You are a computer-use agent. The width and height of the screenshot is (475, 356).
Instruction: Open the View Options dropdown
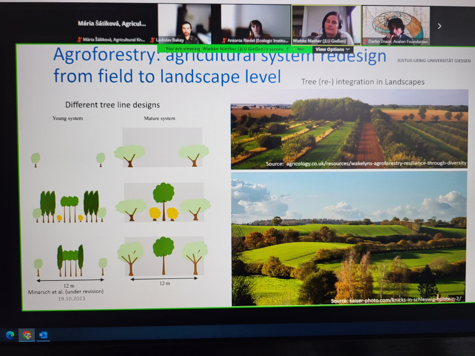click(x=332, y=49)
